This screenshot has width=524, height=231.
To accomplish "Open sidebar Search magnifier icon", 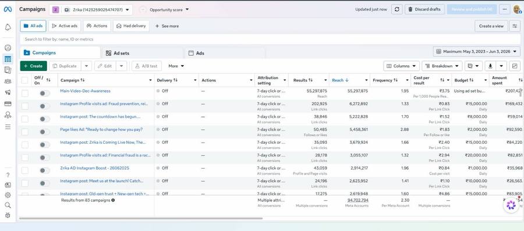I will pyautogui.click(x=8, y=205).
